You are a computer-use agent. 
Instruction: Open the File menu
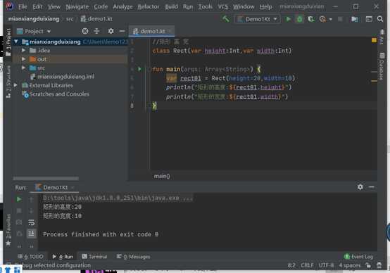pos(23,7)
